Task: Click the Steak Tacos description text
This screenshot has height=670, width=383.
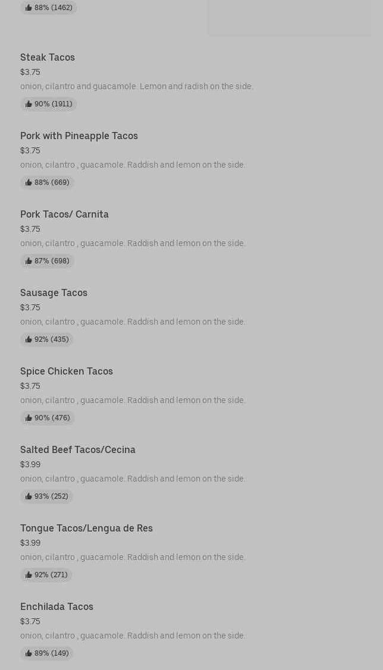Action: [x=137, y=86]
